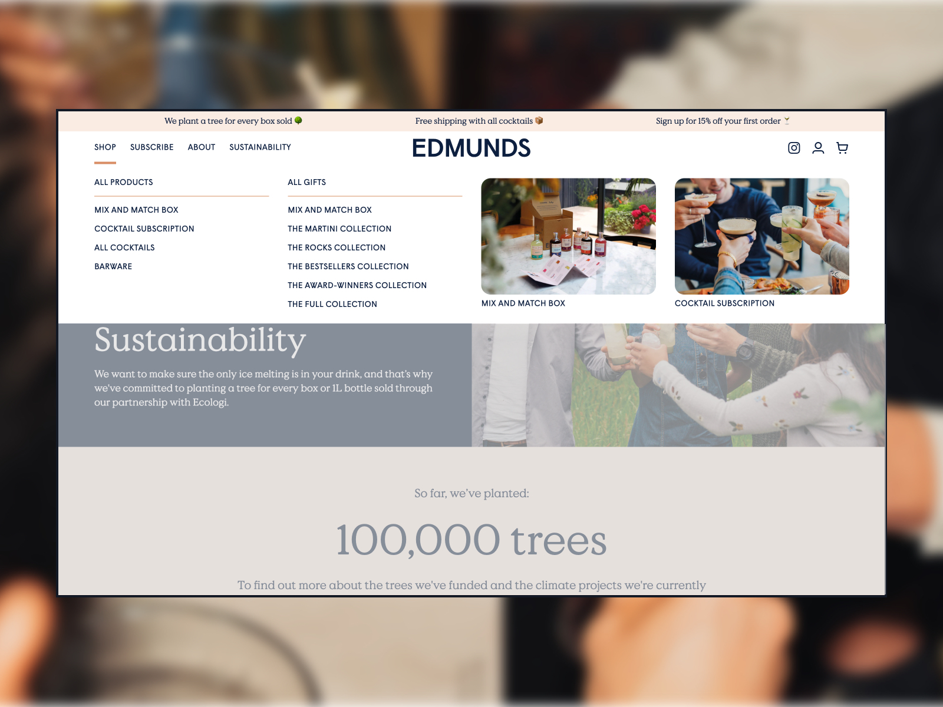Open the SUSTAINABILITY nav item
The height and width of the screenshot is (707, 943).
260,147
